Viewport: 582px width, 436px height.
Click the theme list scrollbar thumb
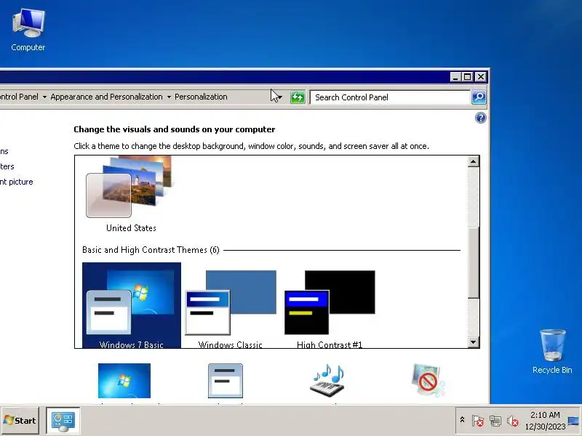473,262
